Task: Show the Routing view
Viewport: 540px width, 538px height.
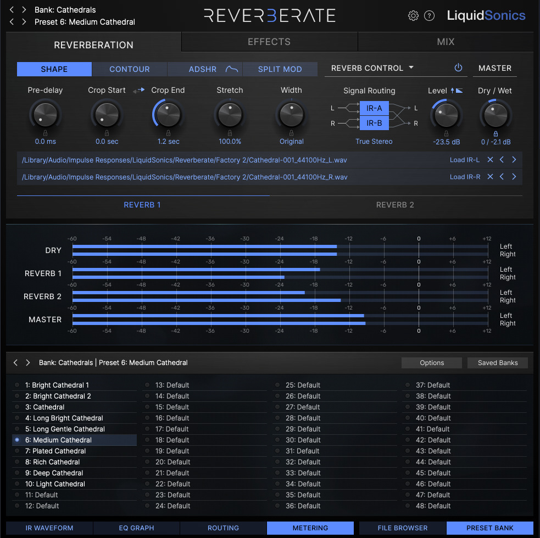Action: click(223, 528)
